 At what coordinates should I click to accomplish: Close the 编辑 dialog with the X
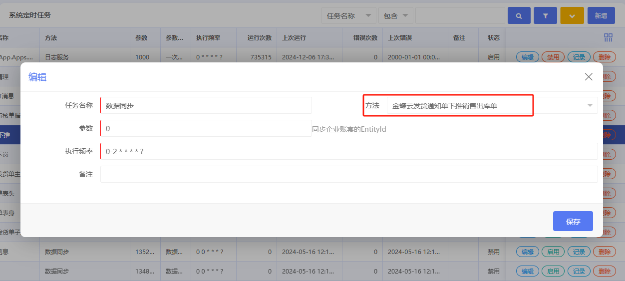[x=589, y=77]
